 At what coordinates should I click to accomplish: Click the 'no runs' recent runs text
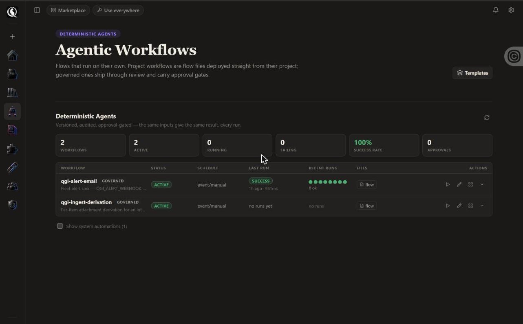point(316,206)
